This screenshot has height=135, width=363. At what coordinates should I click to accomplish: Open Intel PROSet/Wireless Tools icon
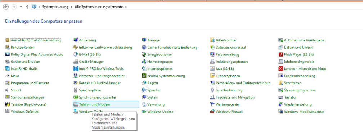pos(76,69)
